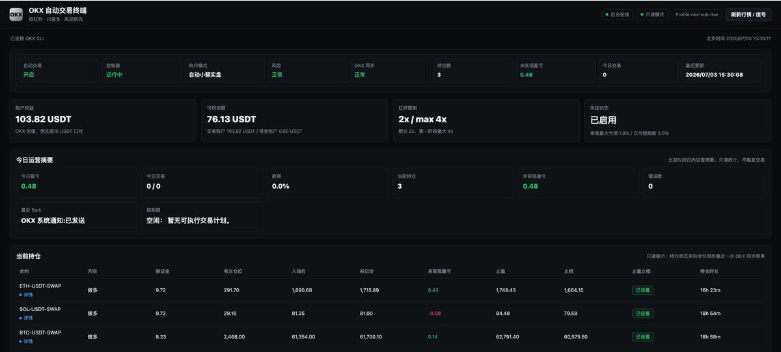Viewport: 781px width, 352px height.
Task: Click the 今日盈亏 card in 今日运营摘要
Action: click(x=77, y=182)
